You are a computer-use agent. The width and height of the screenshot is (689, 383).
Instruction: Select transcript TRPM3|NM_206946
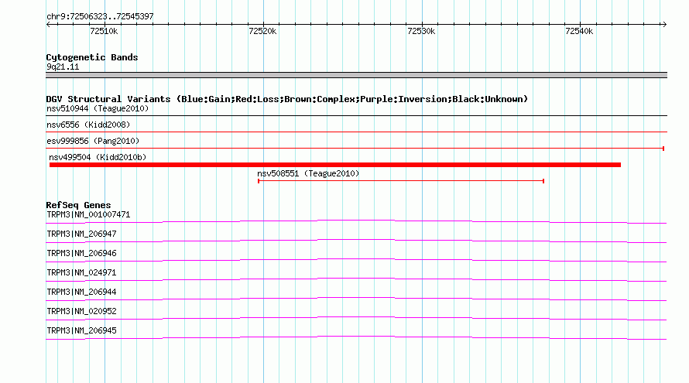point(82,254)
